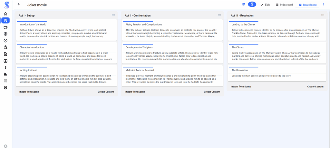Select the Beat Board tab

307,5
